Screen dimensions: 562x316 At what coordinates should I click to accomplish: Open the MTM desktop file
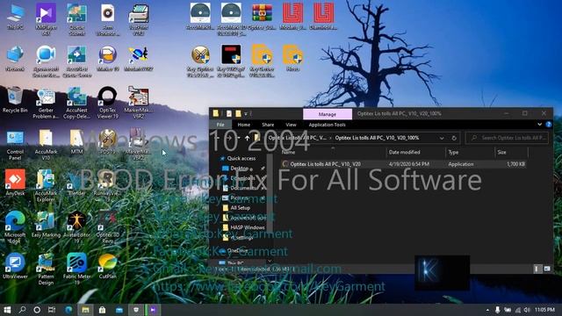76,142
